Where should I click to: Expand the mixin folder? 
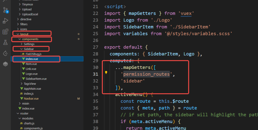coord(20,104)
